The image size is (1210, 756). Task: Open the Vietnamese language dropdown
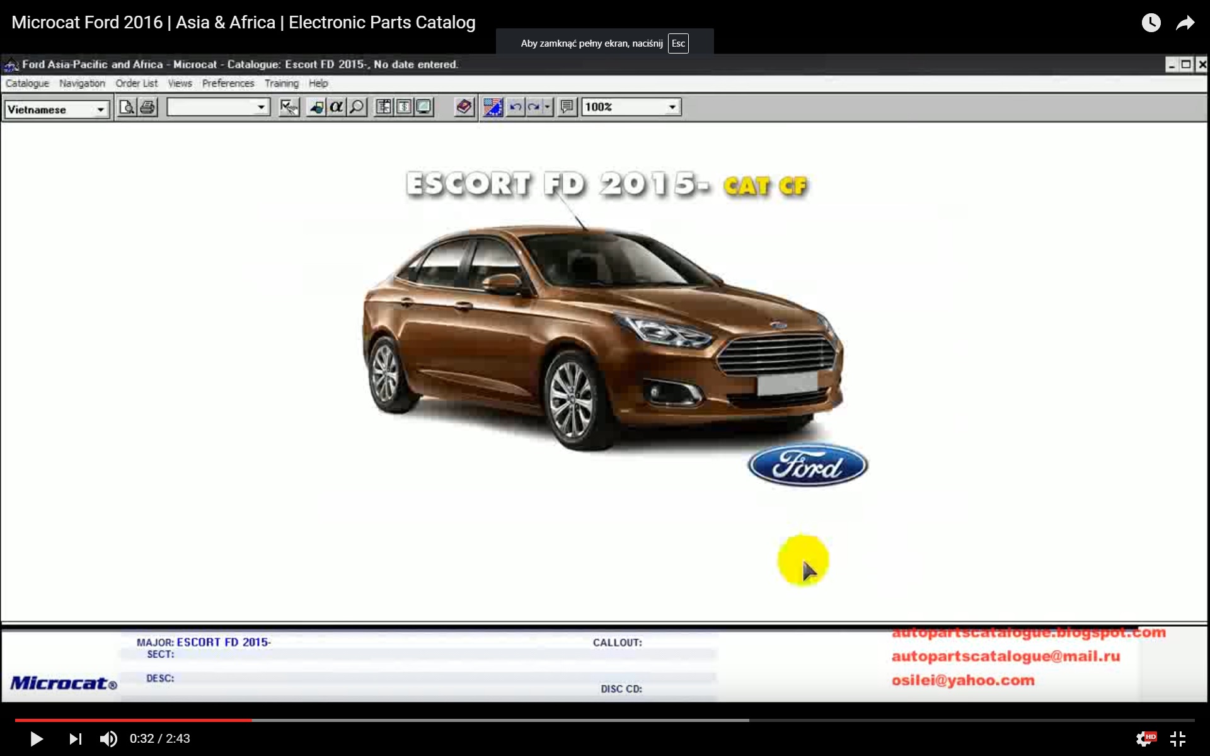pos(100,110)
